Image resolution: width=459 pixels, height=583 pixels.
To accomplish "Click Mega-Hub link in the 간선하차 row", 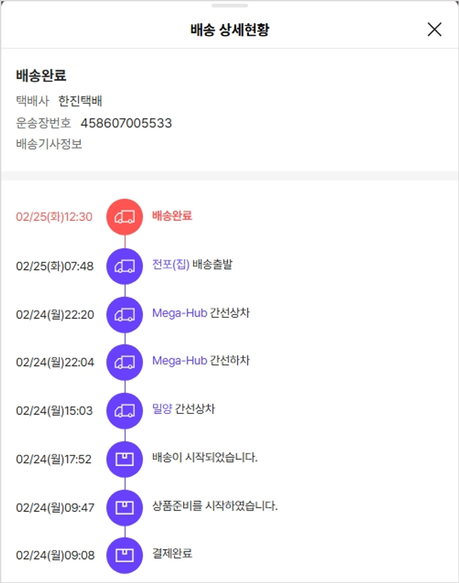I will coord(179,361).
